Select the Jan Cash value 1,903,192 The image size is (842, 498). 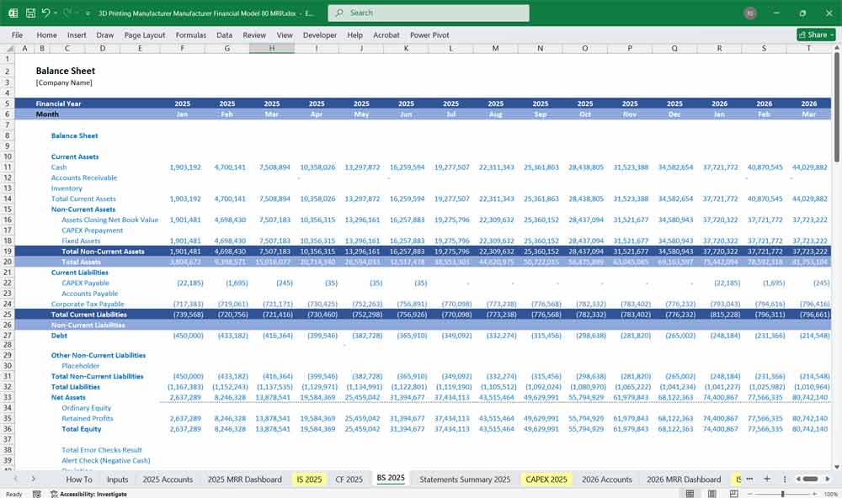point(185,167)
